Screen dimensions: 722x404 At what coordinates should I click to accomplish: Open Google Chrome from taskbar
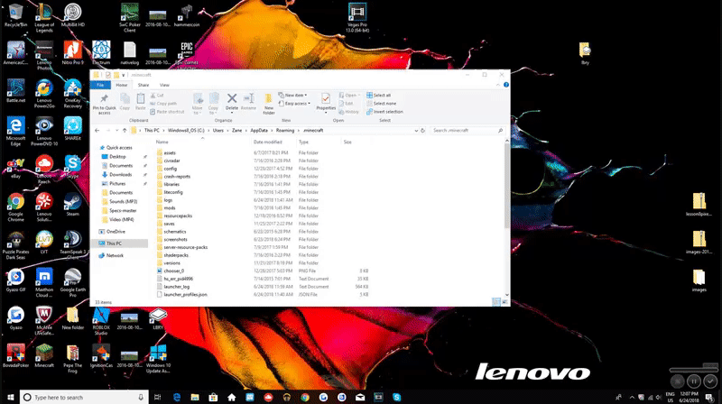305,397
